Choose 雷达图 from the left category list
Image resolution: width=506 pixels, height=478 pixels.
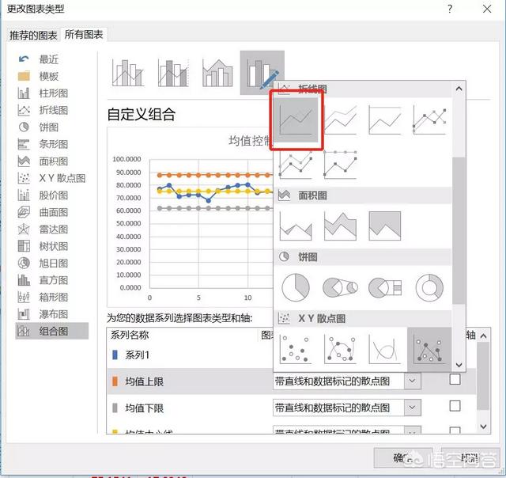tap(53, 230)
